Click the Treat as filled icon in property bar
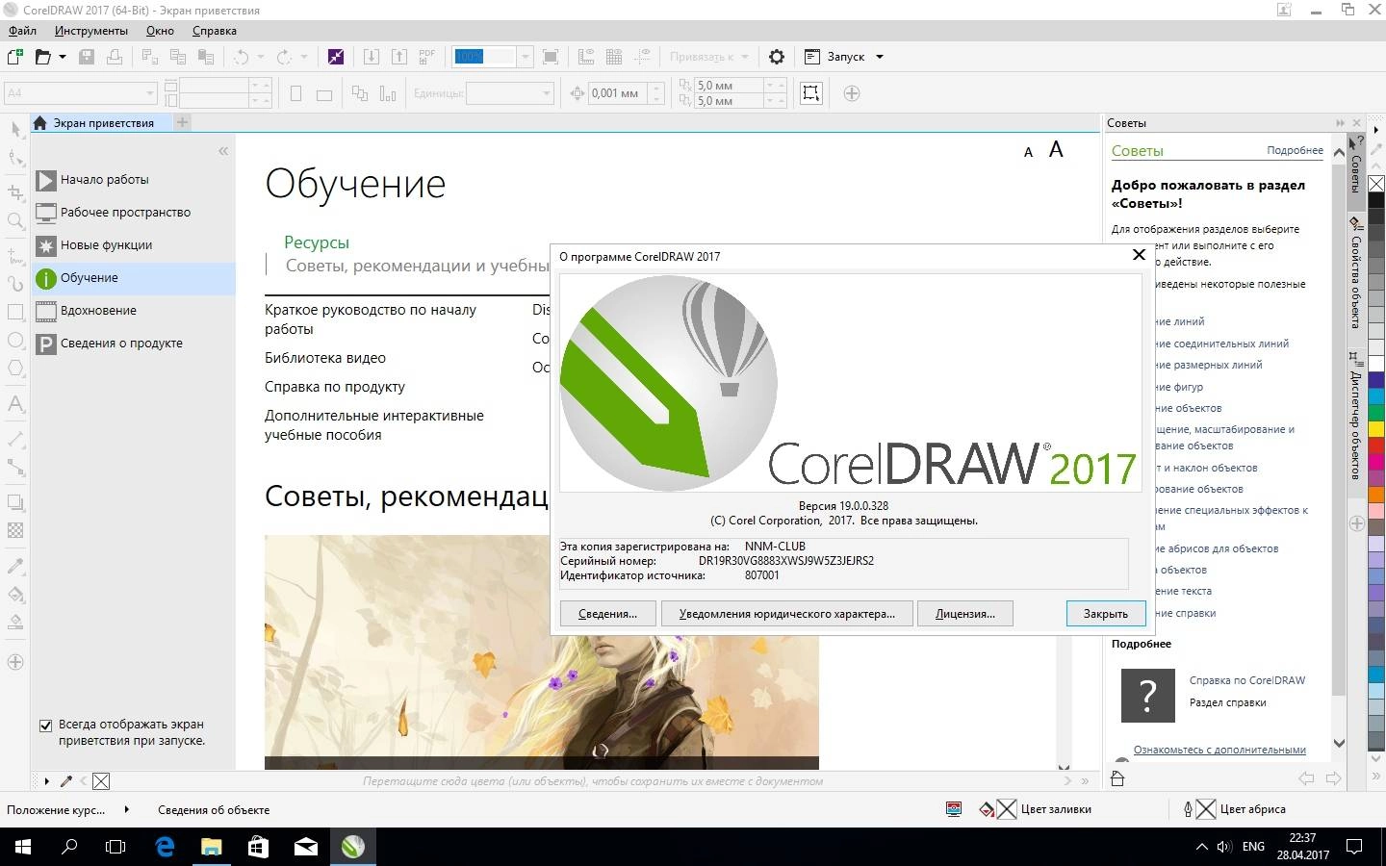The width and height of the screenshot is (1386, 866). pos(811,93)
